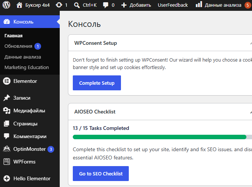Click the WPForms form icon
This screenshot has height=187, width=252.
coord(7,162)
